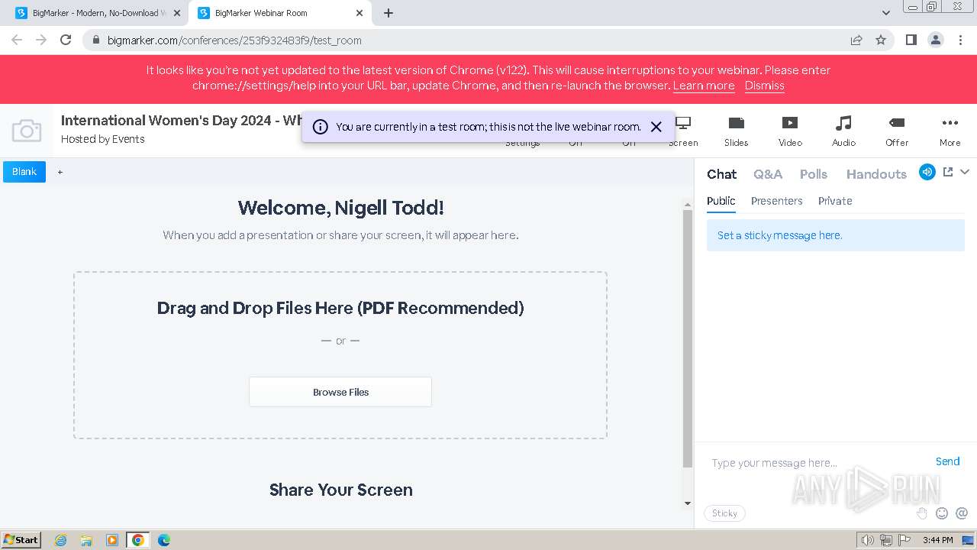Open the More options menu

click(950, 131)
